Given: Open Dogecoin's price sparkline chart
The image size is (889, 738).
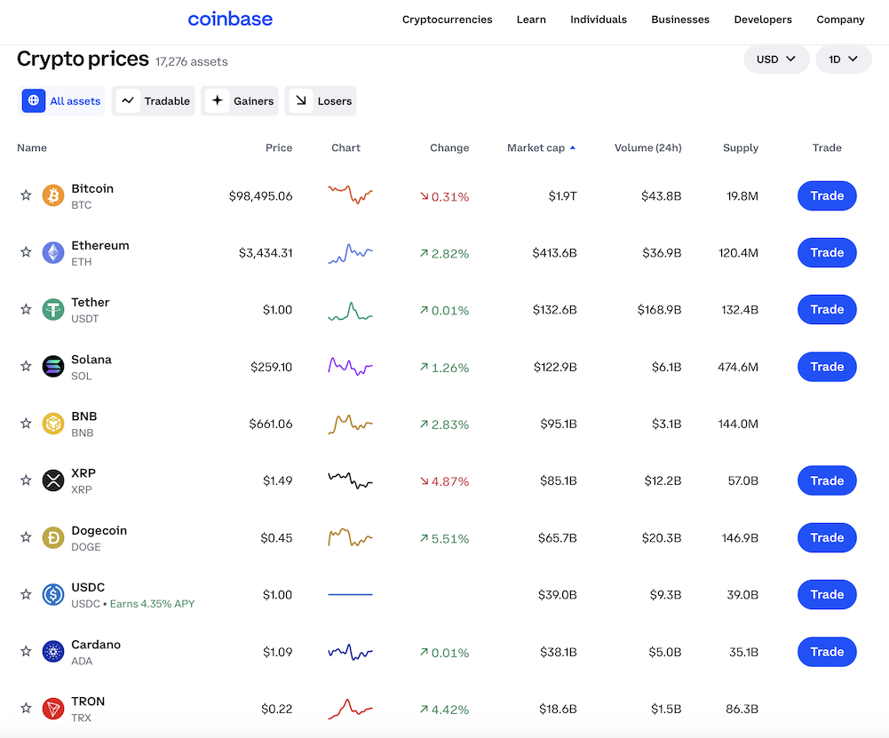Looking at the screenshot, I should coord(351,536).
